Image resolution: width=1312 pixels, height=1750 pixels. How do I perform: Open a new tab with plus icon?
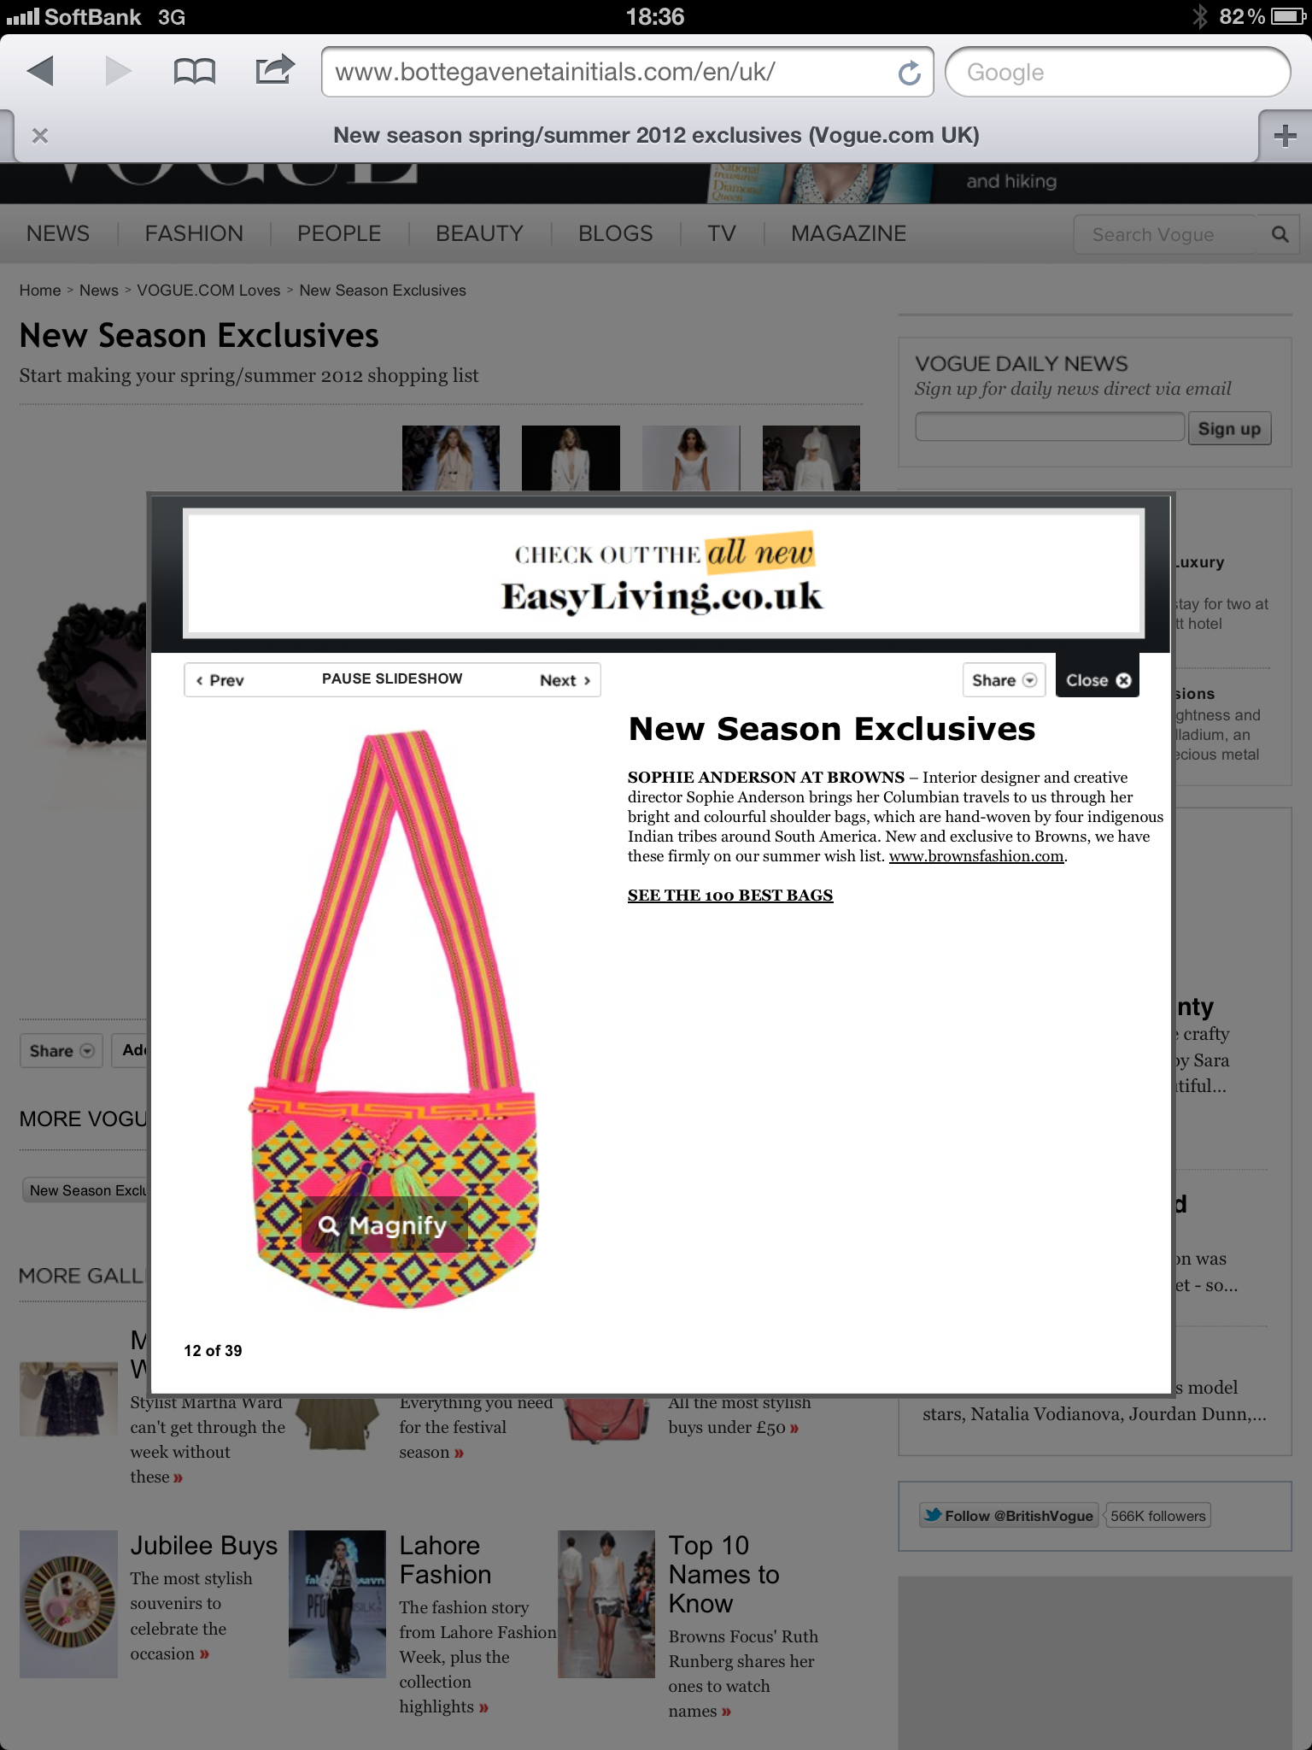pos(1285,135)
